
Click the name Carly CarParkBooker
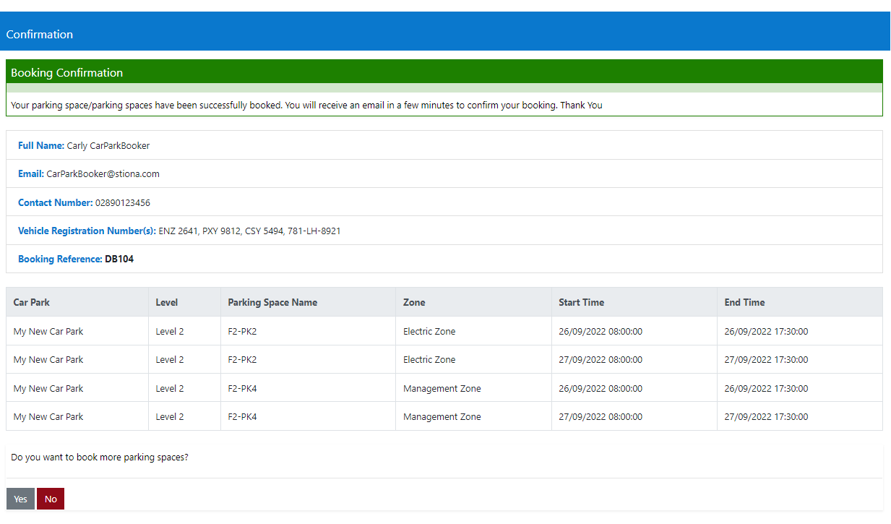108,145
